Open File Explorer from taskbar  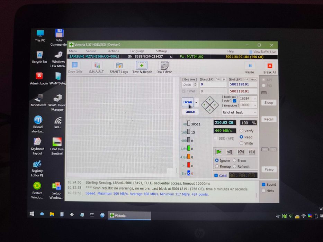click(52, 214)
